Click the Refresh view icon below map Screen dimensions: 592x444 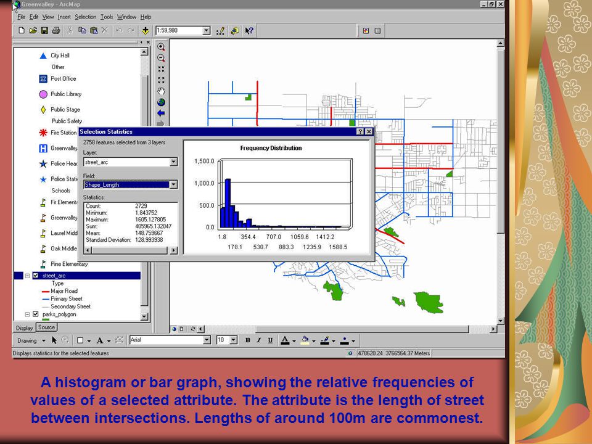[x=193, y=329]
